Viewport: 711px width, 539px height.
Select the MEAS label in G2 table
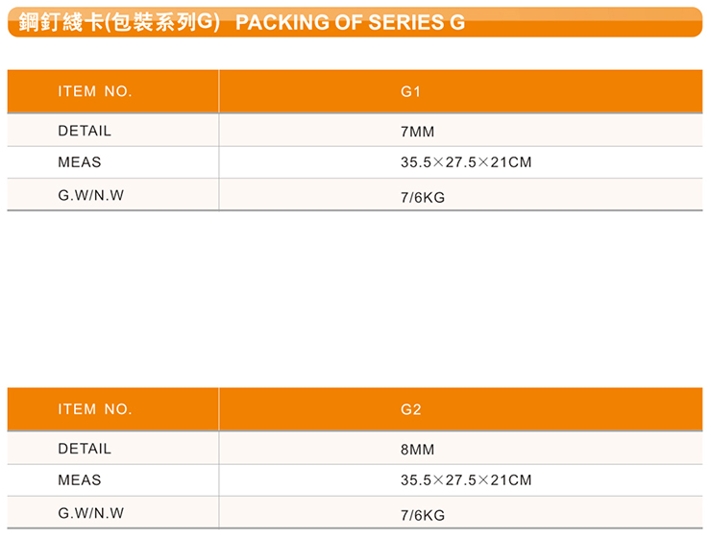coord(79,479)
